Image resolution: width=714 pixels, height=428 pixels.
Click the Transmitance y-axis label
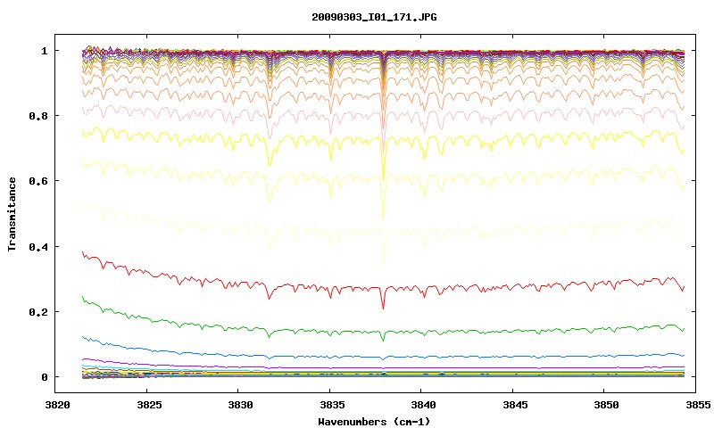click(x=12, y=214)
